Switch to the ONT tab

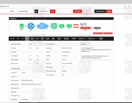(18, 39)
